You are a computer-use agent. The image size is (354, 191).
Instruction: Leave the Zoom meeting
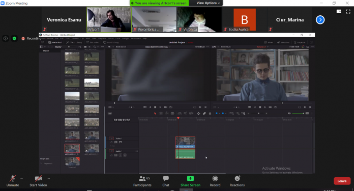coord(342,181)
